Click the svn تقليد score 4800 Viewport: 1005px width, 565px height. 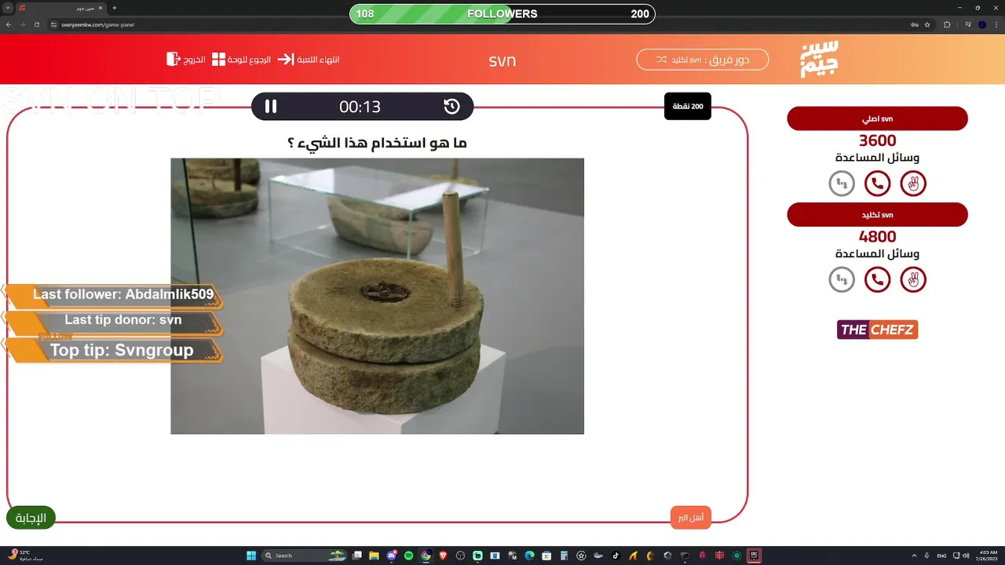click(x=877, y=236)
